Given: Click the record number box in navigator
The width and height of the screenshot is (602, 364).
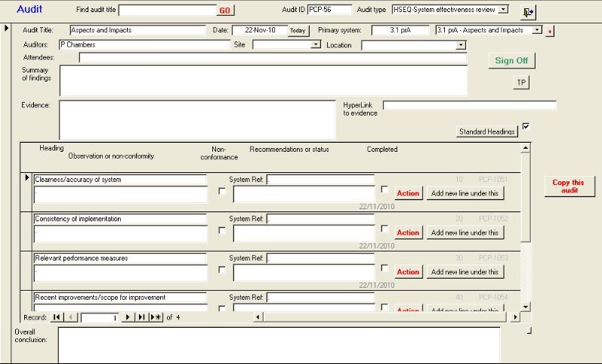Looking at the screenshot, I should [x=100, y=317].
